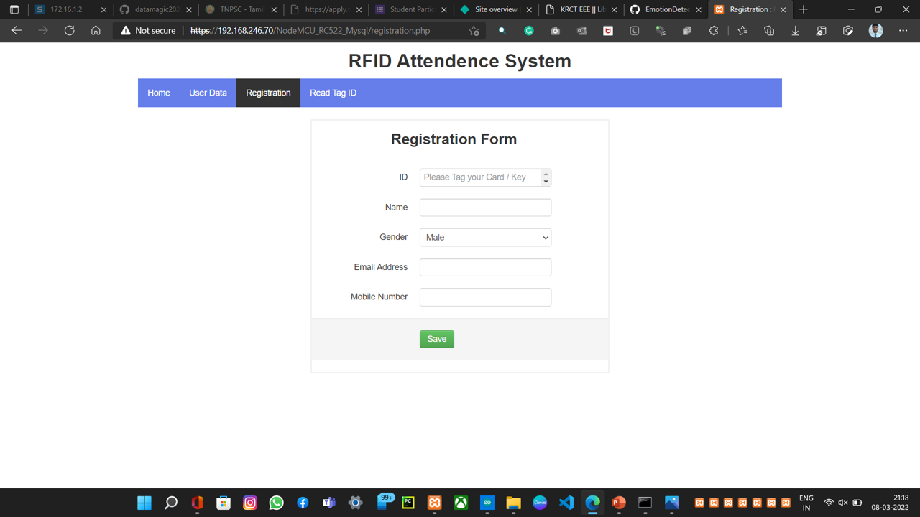Open the Settings and more menu
Image resolution: width=920 pixels, height=517 pixels.
903,31
